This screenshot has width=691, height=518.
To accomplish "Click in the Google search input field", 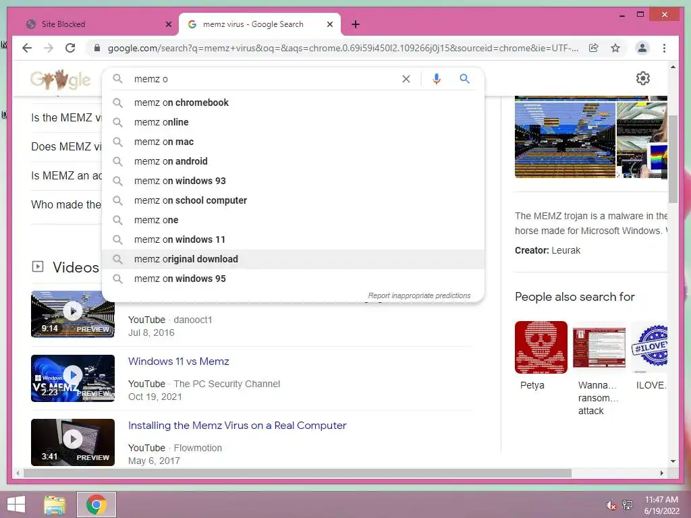I will pyautogui.click(x=265, y=79).
